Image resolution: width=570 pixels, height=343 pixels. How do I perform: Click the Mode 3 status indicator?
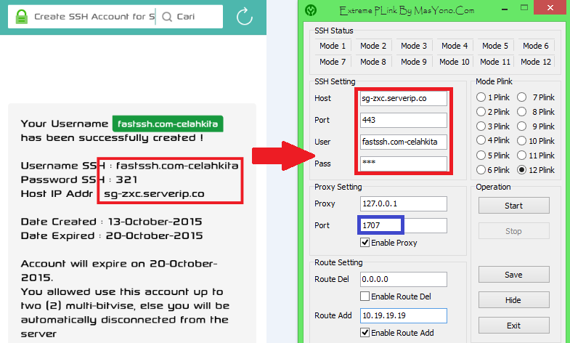[414, 46]
